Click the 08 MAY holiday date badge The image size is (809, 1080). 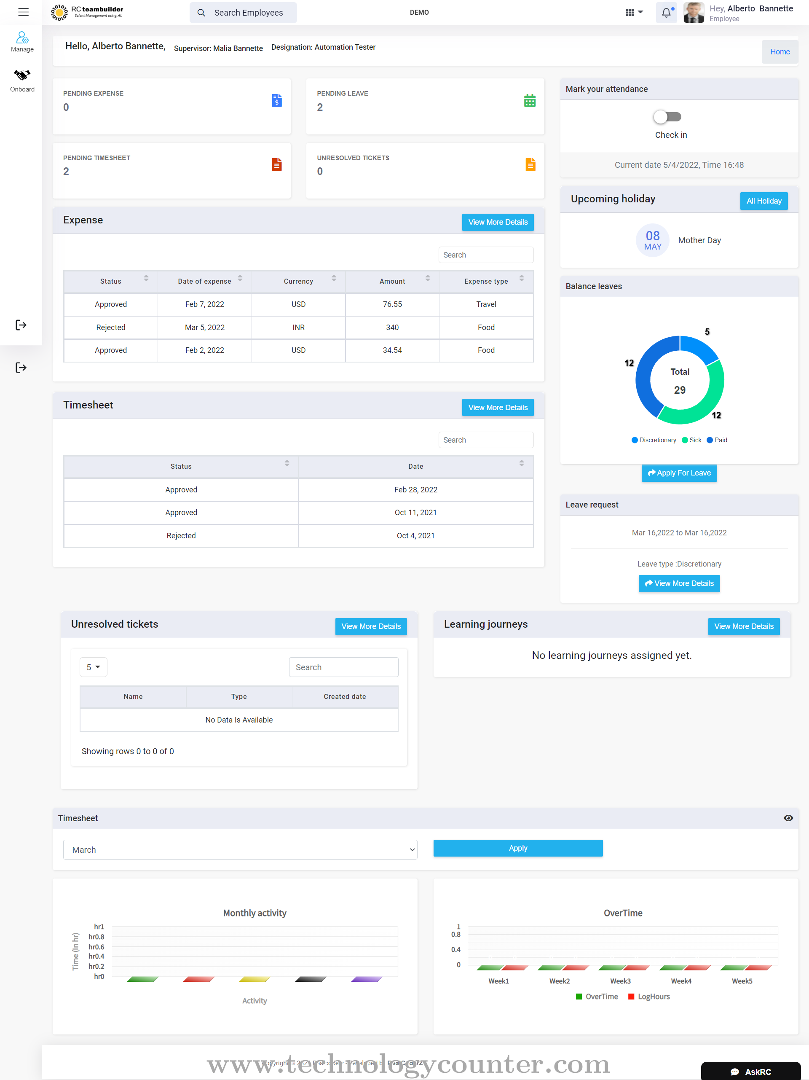(652, 240)
